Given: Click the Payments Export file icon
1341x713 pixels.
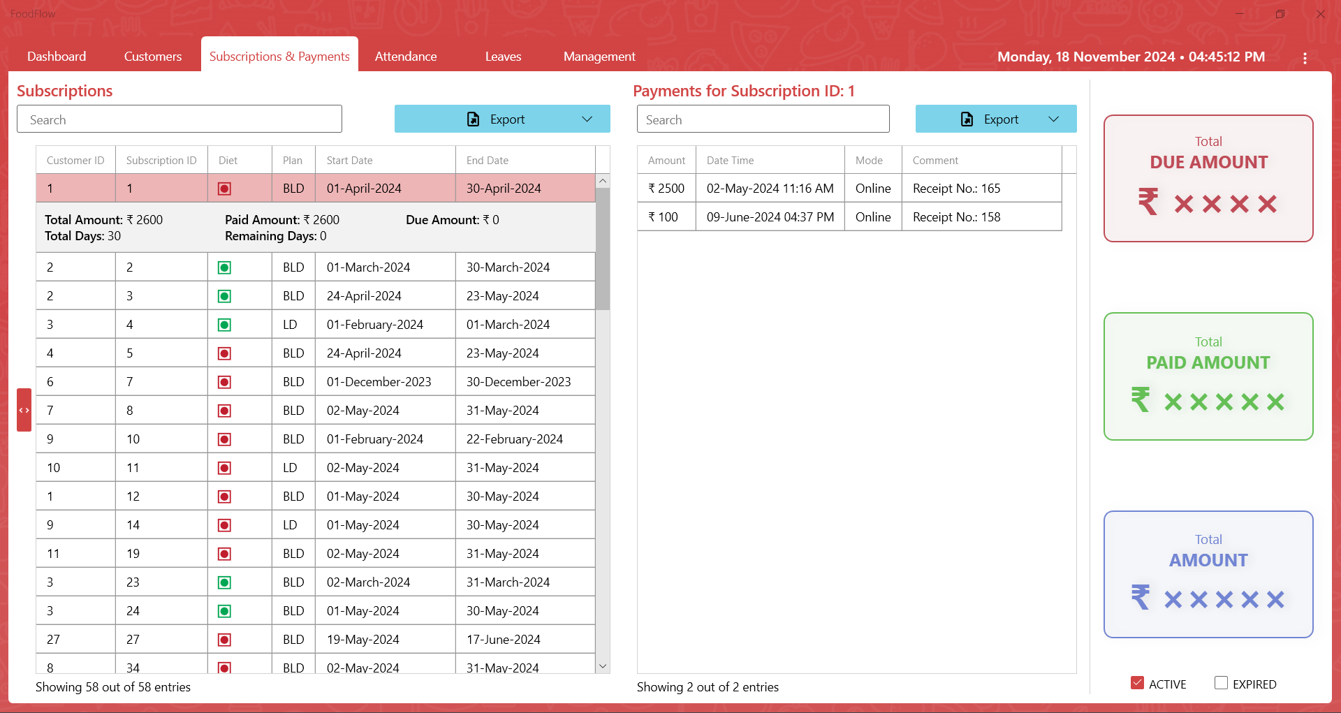Looking at the screenshot, I should click(967, 119).
